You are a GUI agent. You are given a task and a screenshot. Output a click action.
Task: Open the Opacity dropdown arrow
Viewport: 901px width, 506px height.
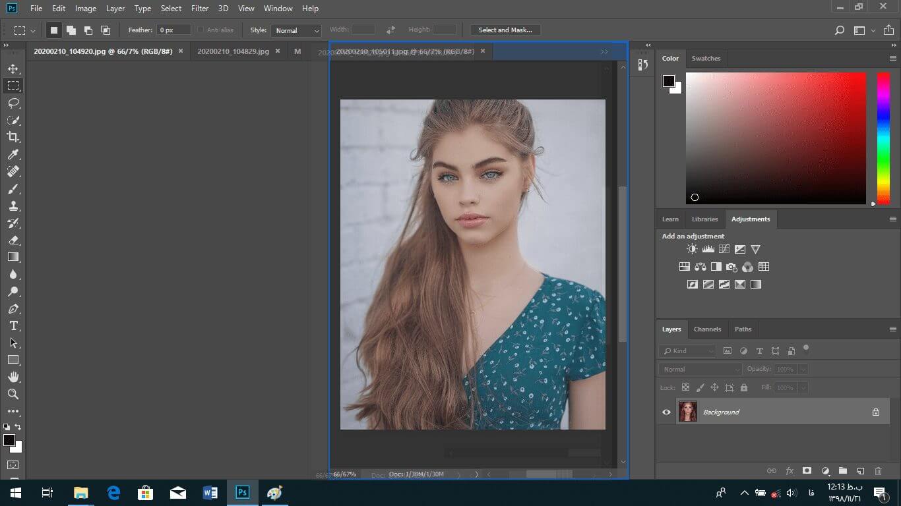click(803, 370)
